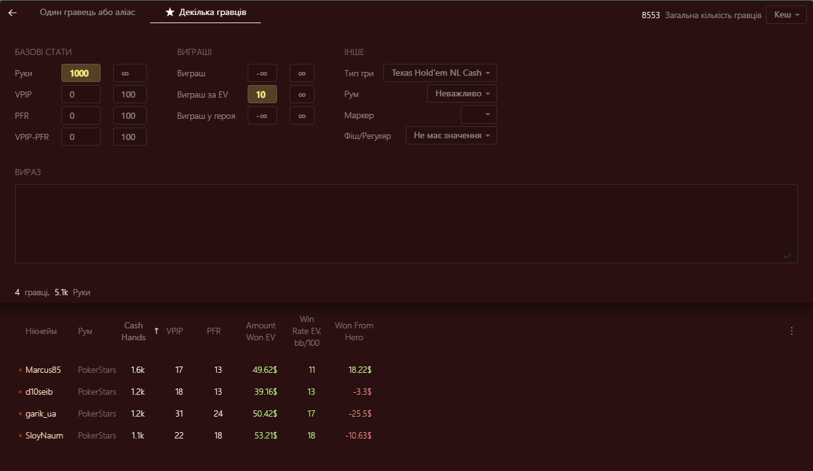Click Виграш у героя maximum field
Screen dimensions: 813x471
click(x=302, y=116)
